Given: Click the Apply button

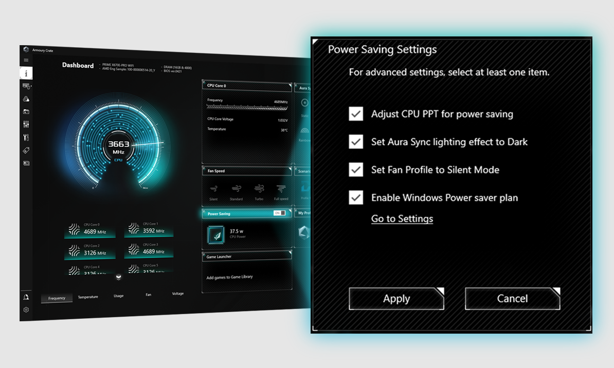Looking at the screenshot, I should pyautogui.click(x=396, y=299).
